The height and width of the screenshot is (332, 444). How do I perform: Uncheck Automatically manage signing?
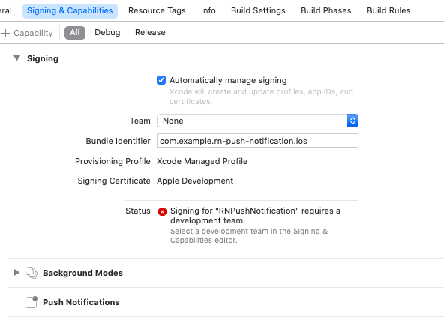coord(161,80)
